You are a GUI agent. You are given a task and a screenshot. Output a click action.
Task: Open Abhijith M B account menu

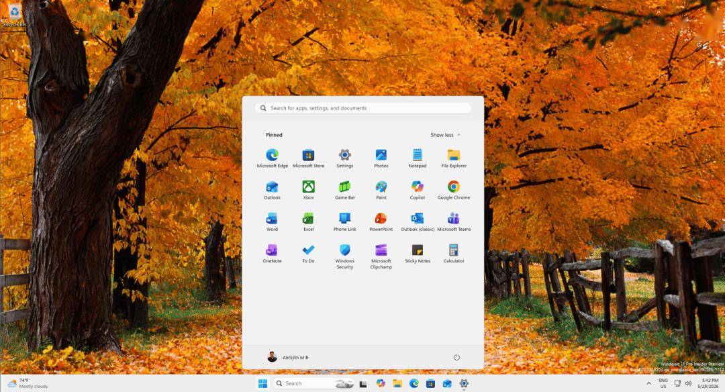tap(287, 357)
